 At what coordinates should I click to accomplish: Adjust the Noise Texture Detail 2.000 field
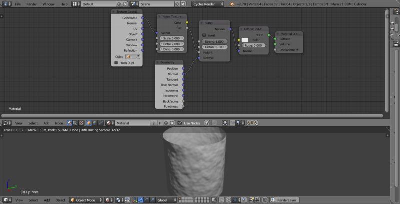[172, 44]
